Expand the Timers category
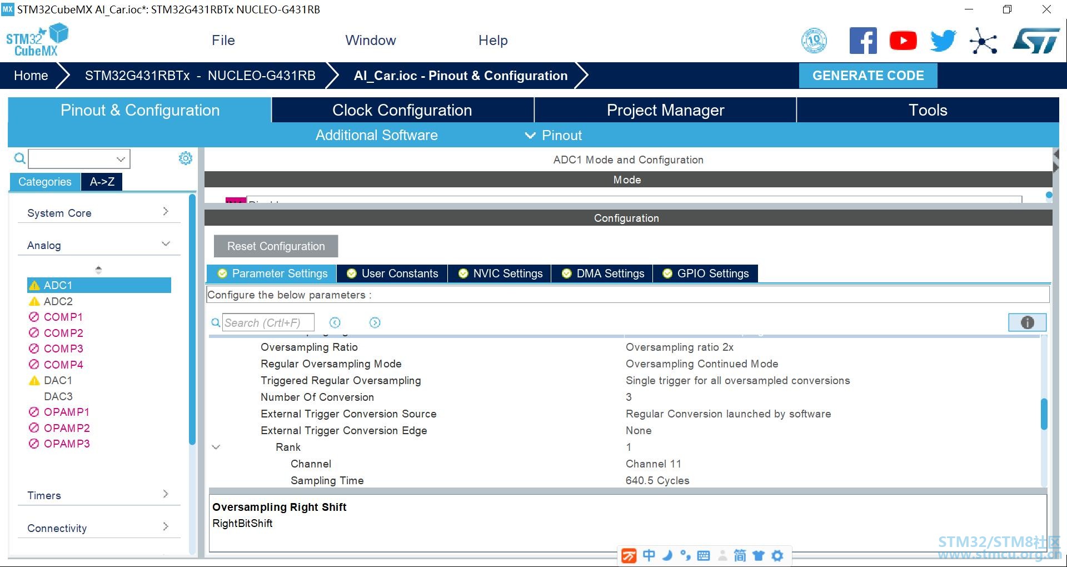Viewport: 1067px width, 567px height. click(x=98, y=495)
